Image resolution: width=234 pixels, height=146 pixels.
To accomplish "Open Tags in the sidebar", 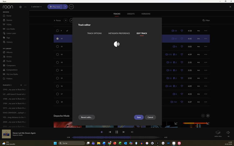I will click(x=8, y=38).
